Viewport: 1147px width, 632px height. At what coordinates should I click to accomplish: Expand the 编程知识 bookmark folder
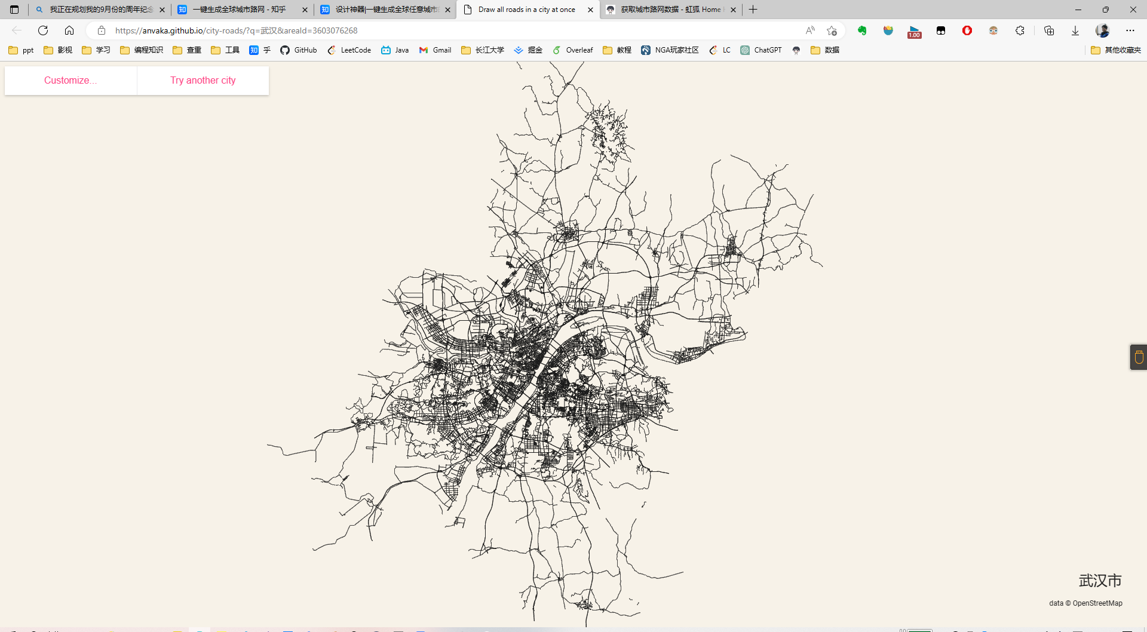142,50
